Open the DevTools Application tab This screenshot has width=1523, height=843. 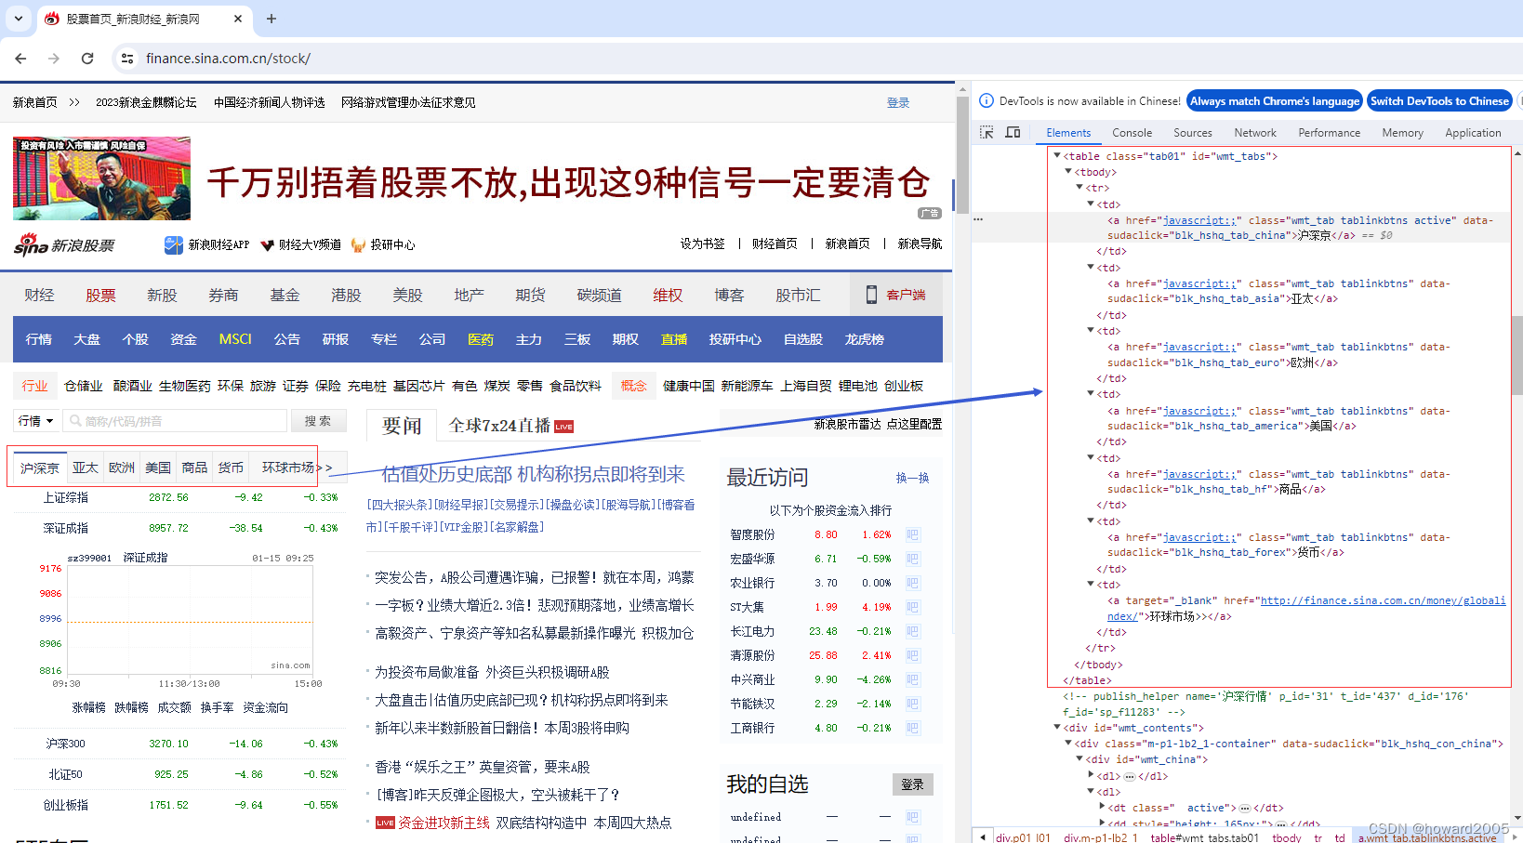coord(1473,133)
